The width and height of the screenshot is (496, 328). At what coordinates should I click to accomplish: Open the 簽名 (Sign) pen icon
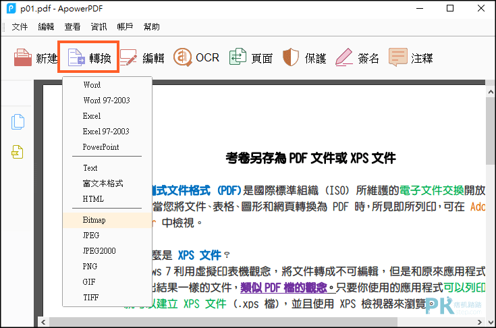(344, 57)
